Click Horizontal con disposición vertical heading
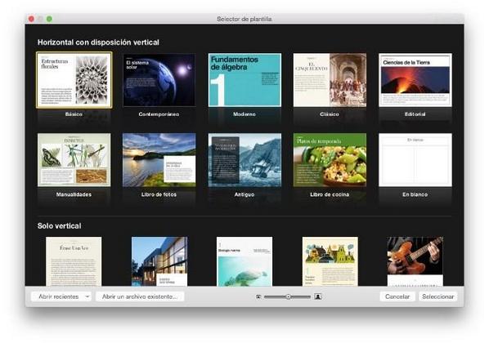Viewport: 489px width, 343px height. (x=98, y=42)
